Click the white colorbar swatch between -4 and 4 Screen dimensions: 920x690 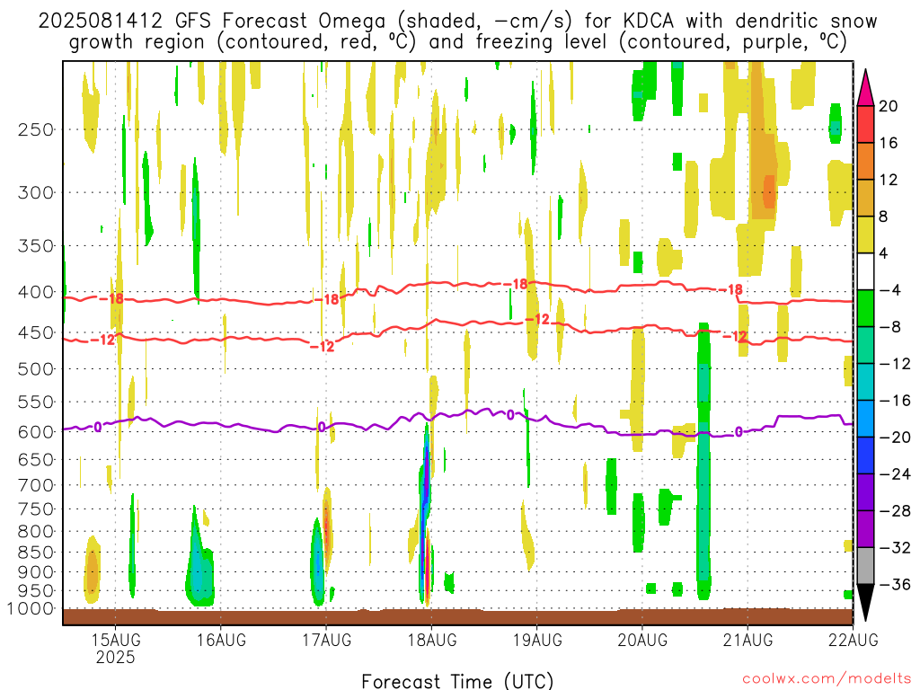point(865,271)
